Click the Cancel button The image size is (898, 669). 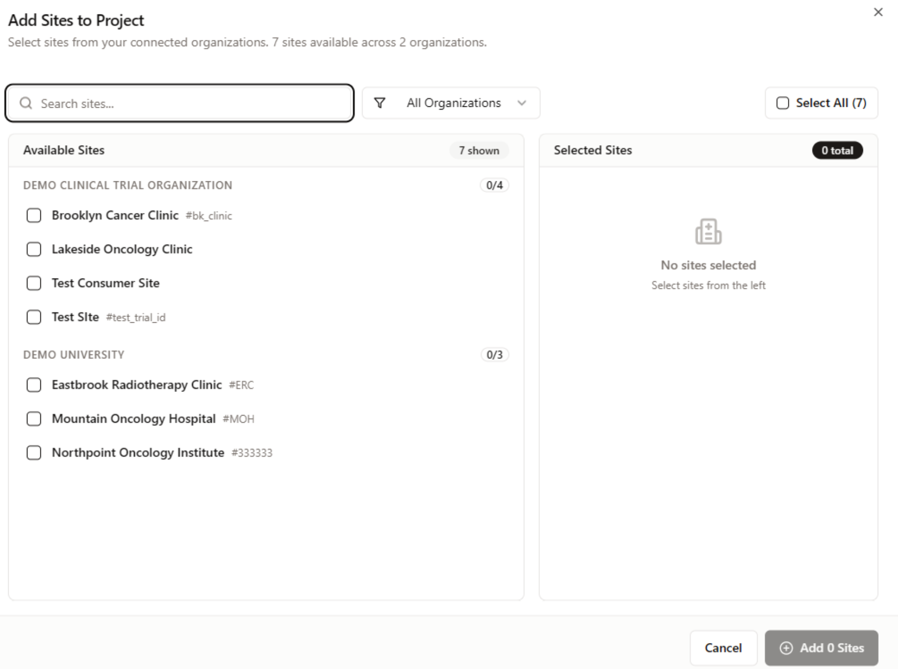tap(723, 648)
